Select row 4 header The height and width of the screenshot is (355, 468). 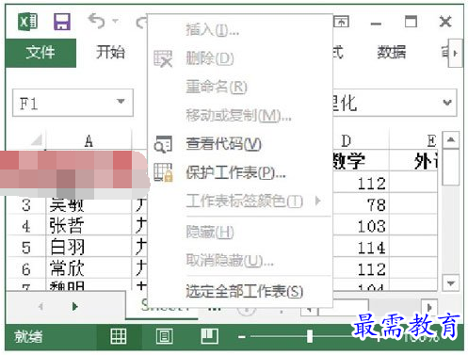point(26,226)
